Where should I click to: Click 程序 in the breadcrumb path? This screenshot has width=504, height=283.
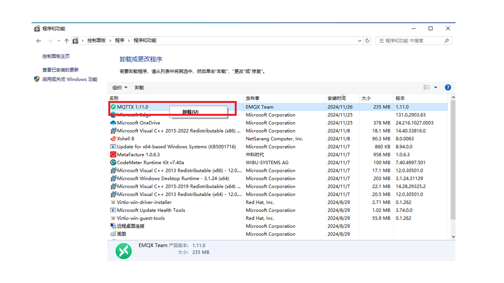point(119,40)
